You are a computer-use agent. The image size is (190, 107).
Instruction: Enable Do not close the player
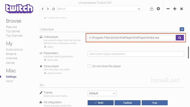(x=89, y=66)
